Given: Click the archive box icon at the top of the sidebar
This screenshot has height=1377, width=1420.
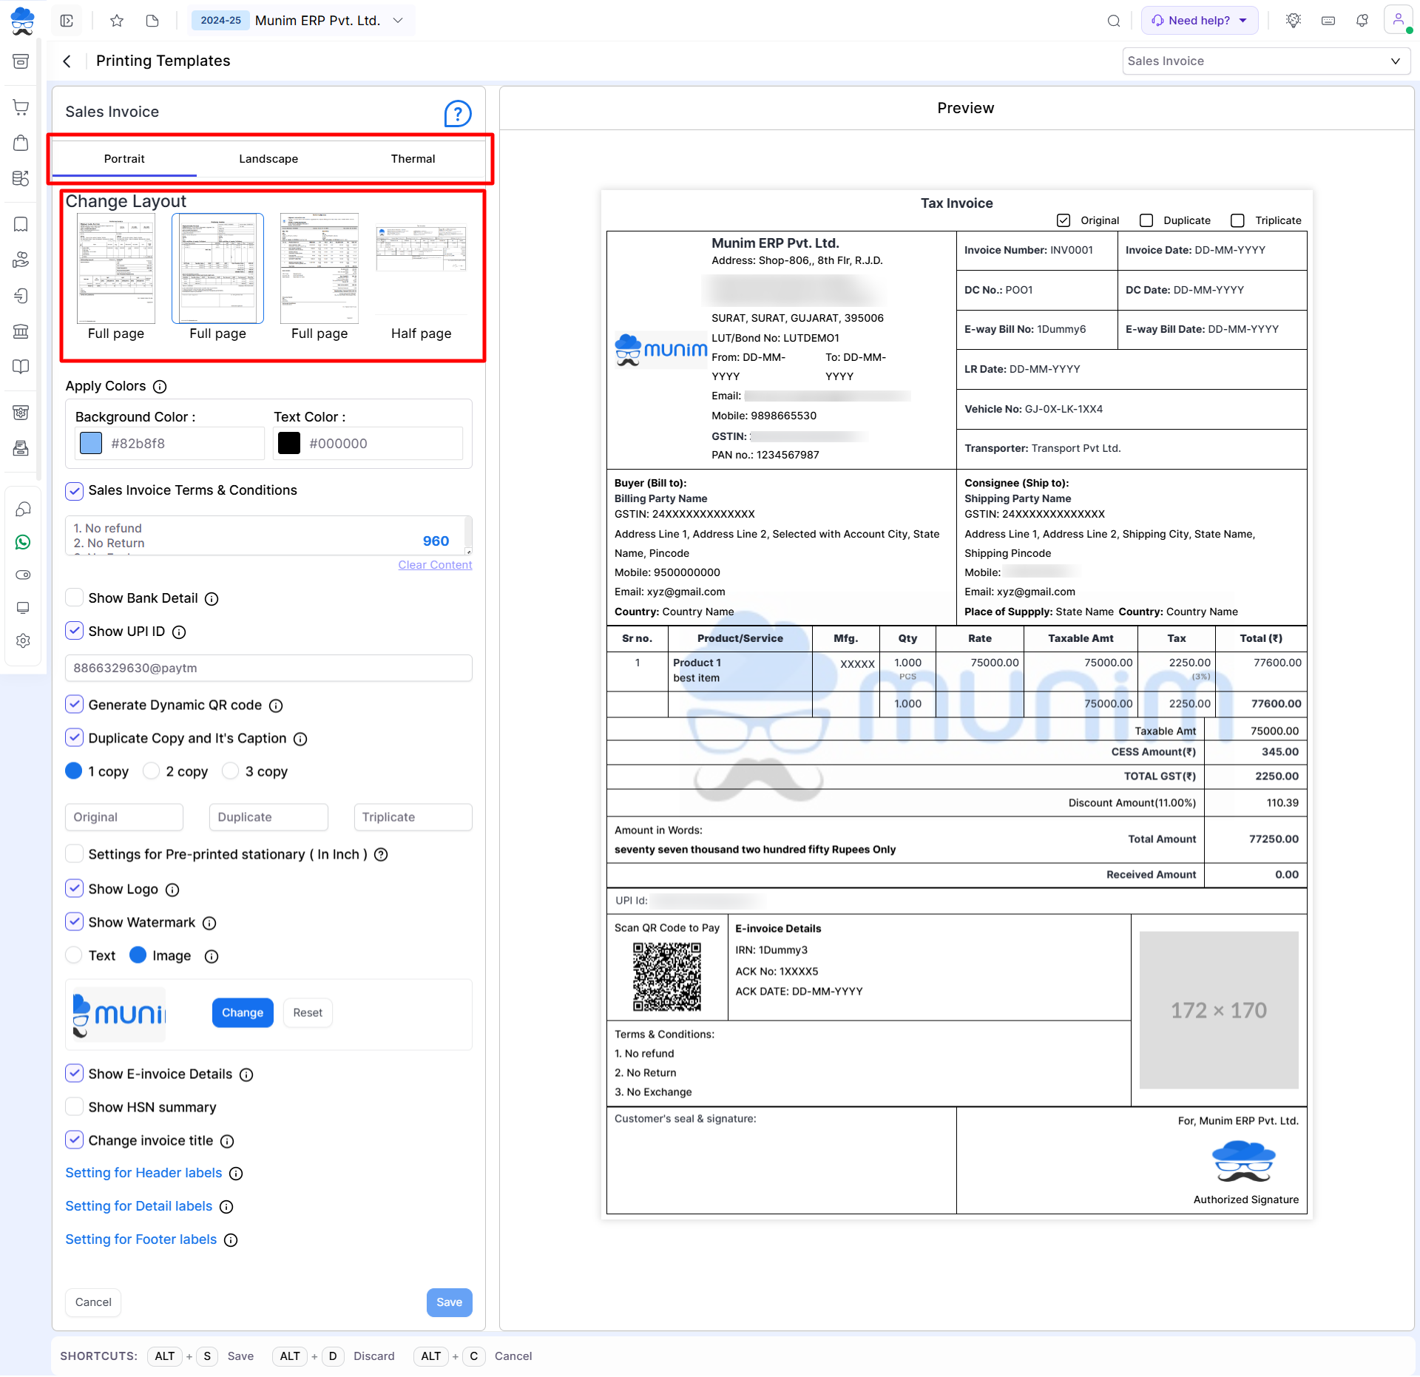Looking at the screenshot, I should pyautogui.click(x=21, y=61).
